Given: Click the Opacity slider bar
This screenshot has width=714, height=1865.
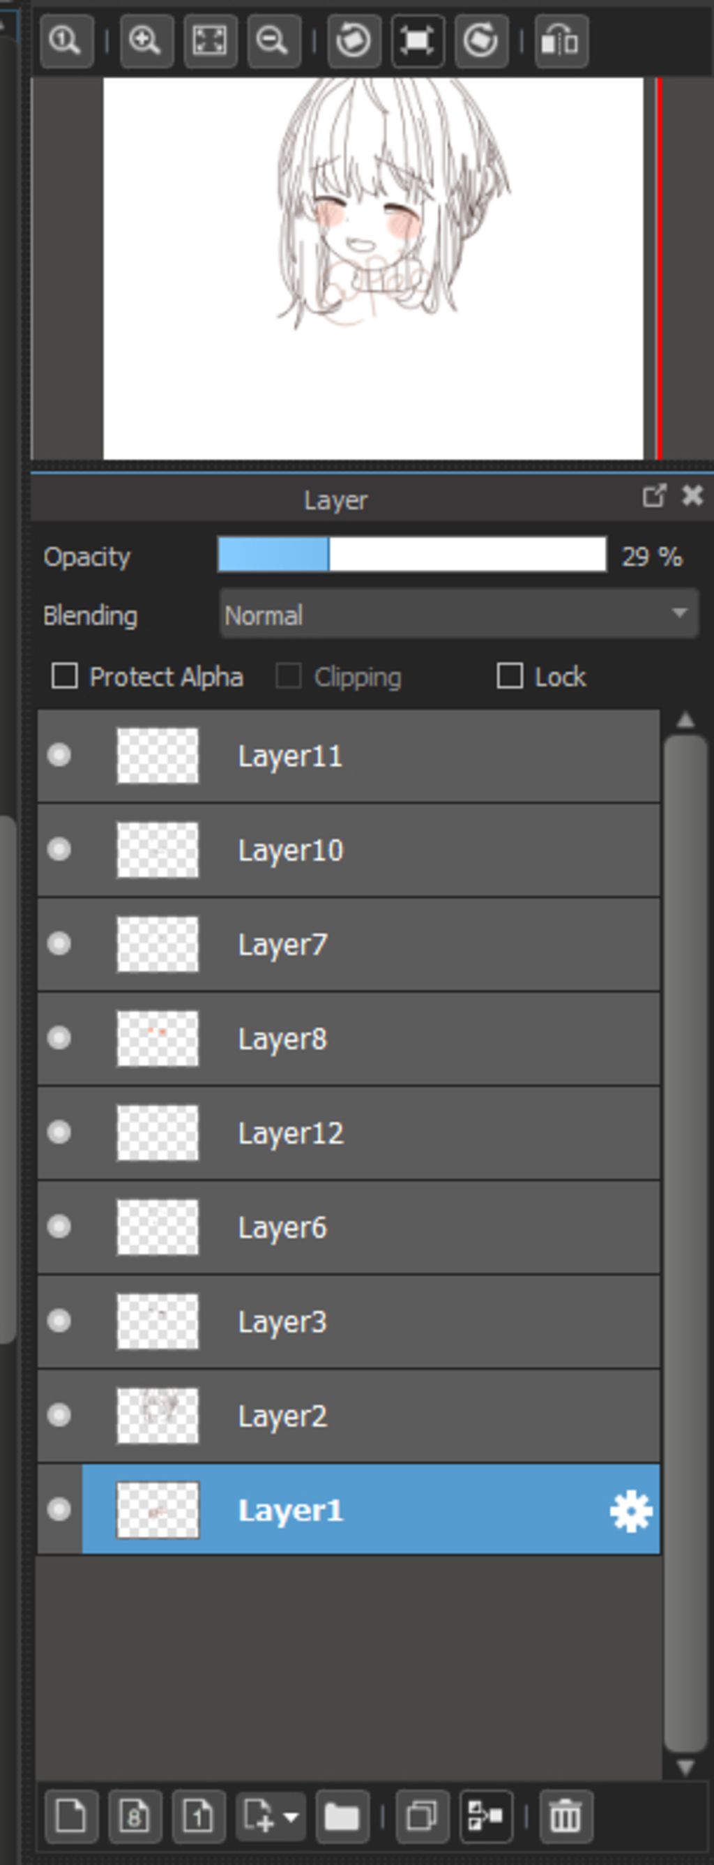Looking at the screenshot, I should (412, 555).
